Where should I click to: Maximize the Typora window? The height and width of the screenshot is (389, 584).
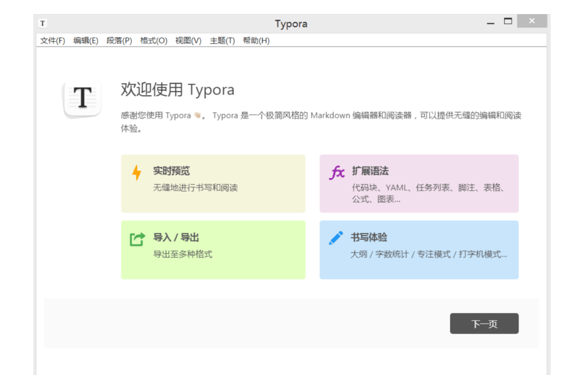point(507,22)
